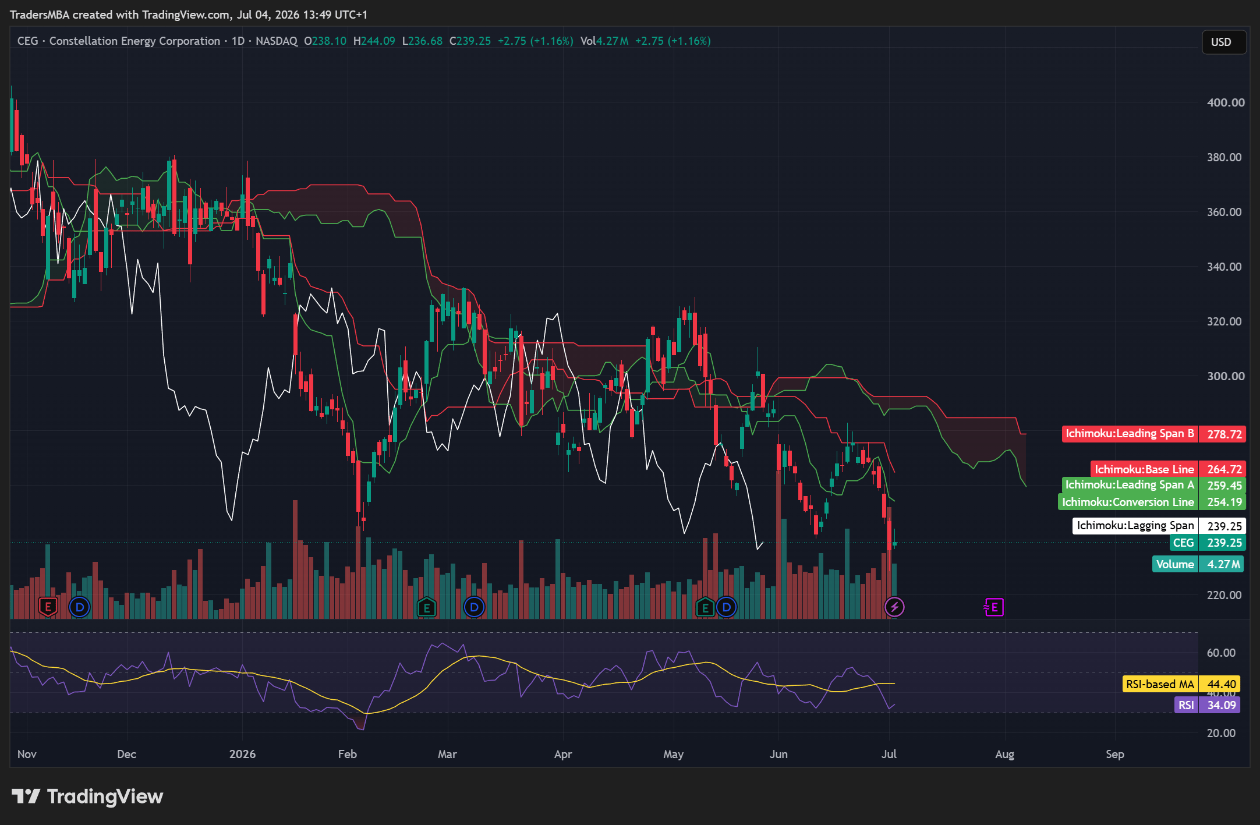Open the green earnings E marker in late February

coord(427,607)
